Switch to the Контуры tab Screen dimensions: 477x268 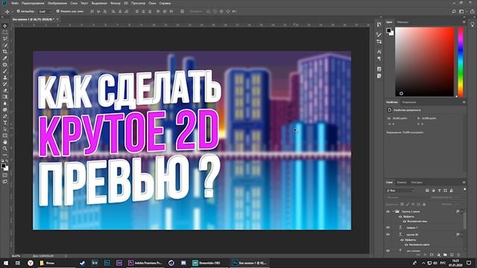pos(417,182)
